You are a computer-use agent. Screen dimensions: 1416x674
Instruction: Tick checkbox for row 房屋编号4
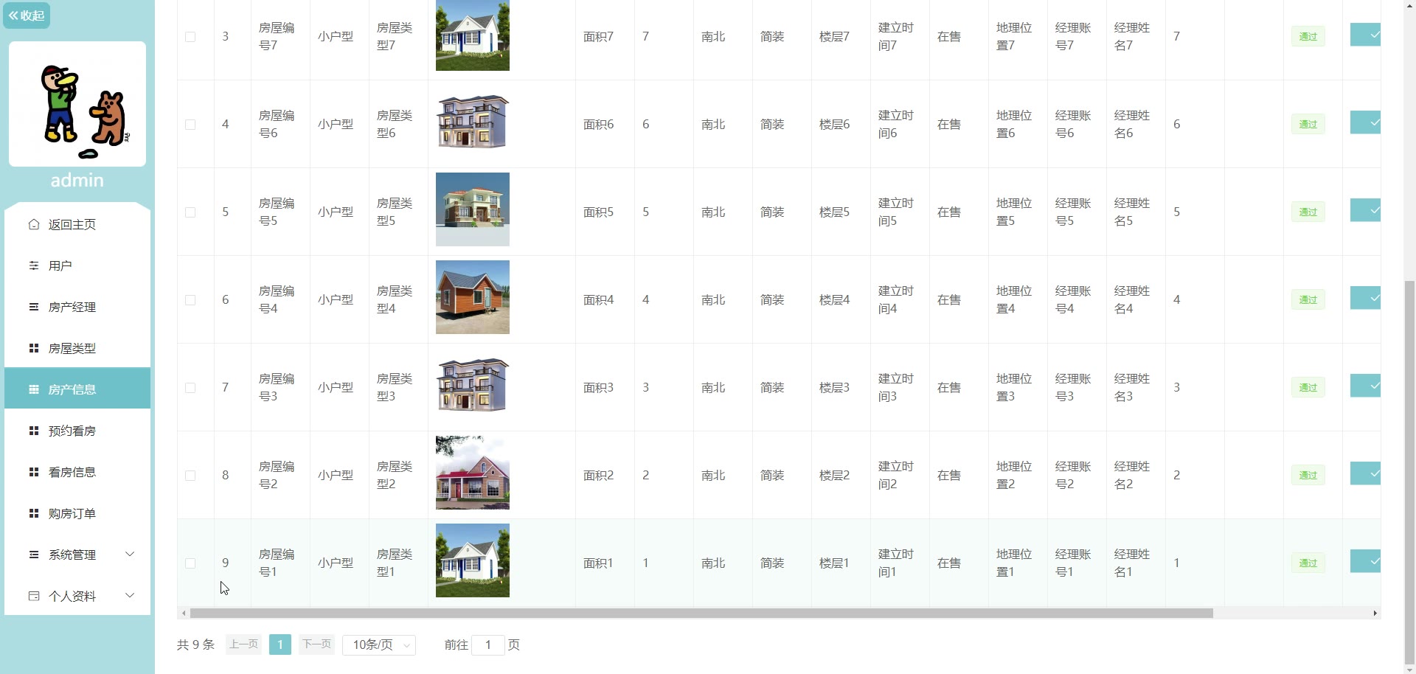pyautogui.click(x=190, y=300)
